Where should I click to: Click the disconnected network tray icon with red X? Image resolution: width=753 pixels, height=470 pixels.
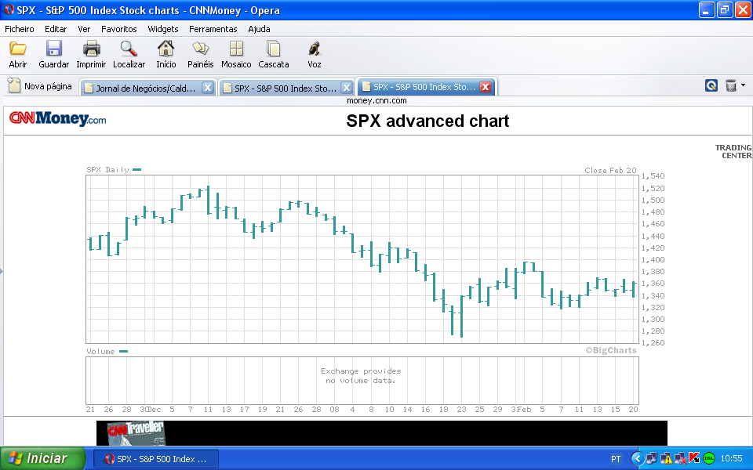680,459
